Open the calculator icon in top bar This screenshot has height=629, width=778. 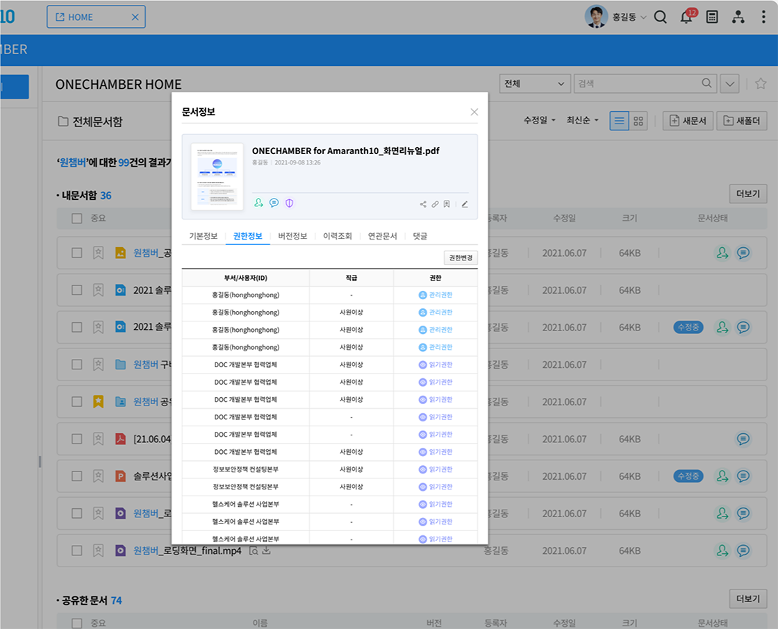pos(712,17)
